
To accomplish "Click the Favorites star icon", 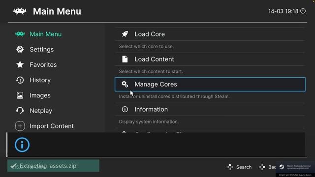I will [x=20, y=64].
